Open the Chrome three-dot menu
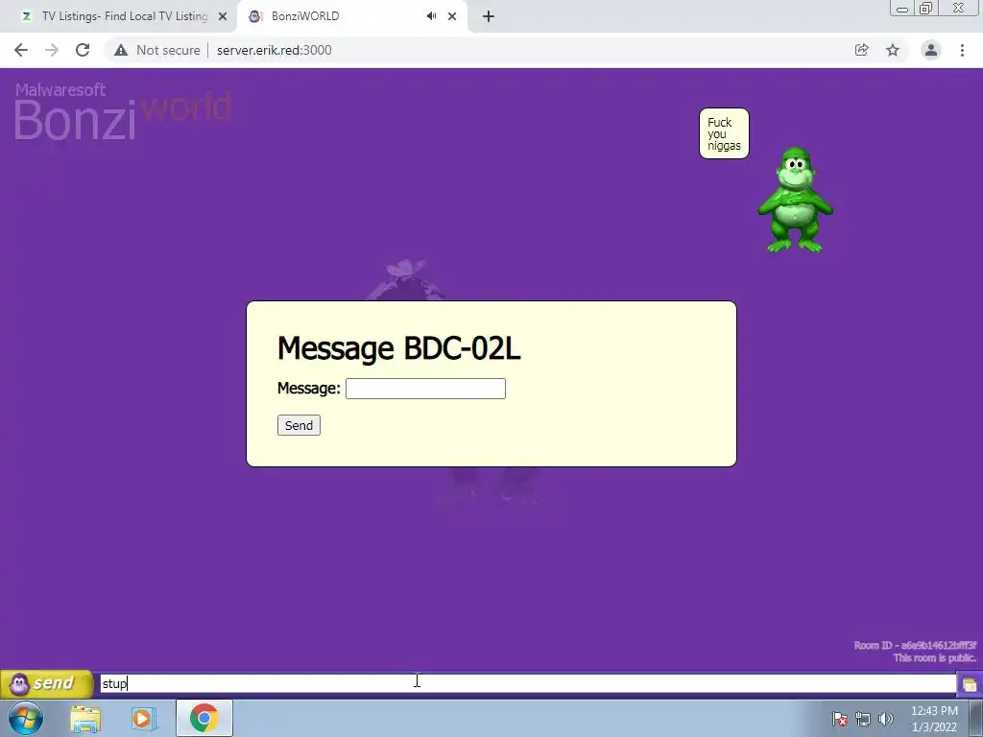The height and width of the screenshot is (737, 983). click(962, 50)
